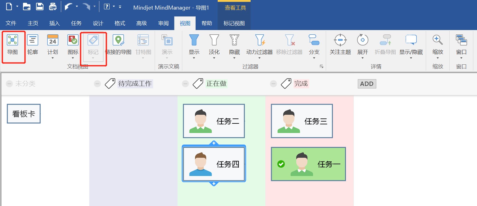The height and width of the screenshot is (206, 477).
Task: Click the ADD button to create a column
Action: pyautogui.click(x=367, y=84)
